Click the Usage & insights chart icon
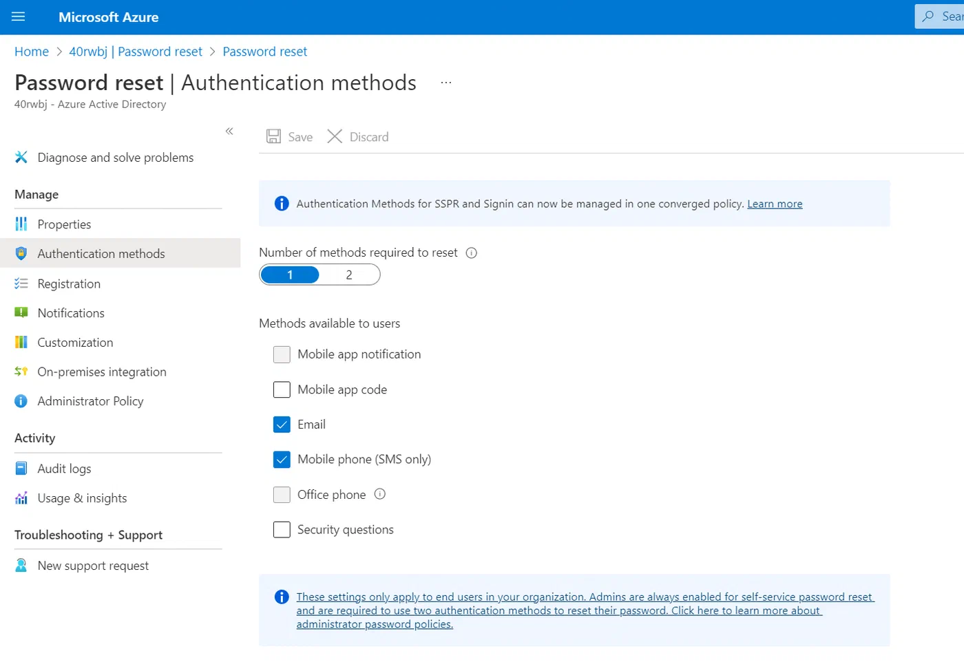 click(21, 498)
